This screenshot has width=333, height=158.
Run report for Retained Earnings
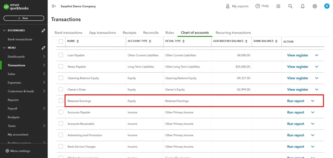[x=296, y=101]
